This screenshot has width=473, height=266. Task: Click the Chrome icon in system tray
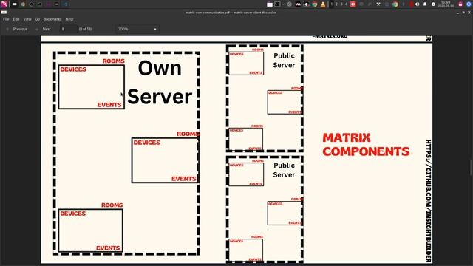395,4
